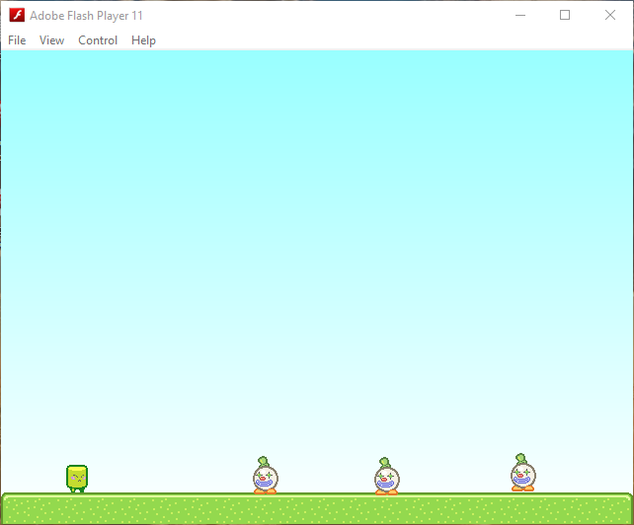Open the Help menu
Image resolution: width=634 pixels, height=525 pixels.
coord(143,40)
